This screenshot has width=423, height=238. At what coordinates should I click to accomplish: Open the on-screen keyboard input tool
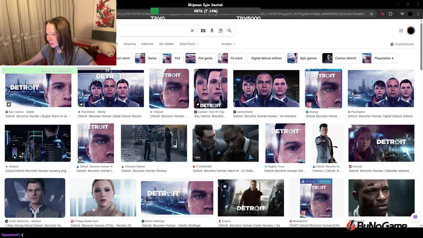click(203, 31)
